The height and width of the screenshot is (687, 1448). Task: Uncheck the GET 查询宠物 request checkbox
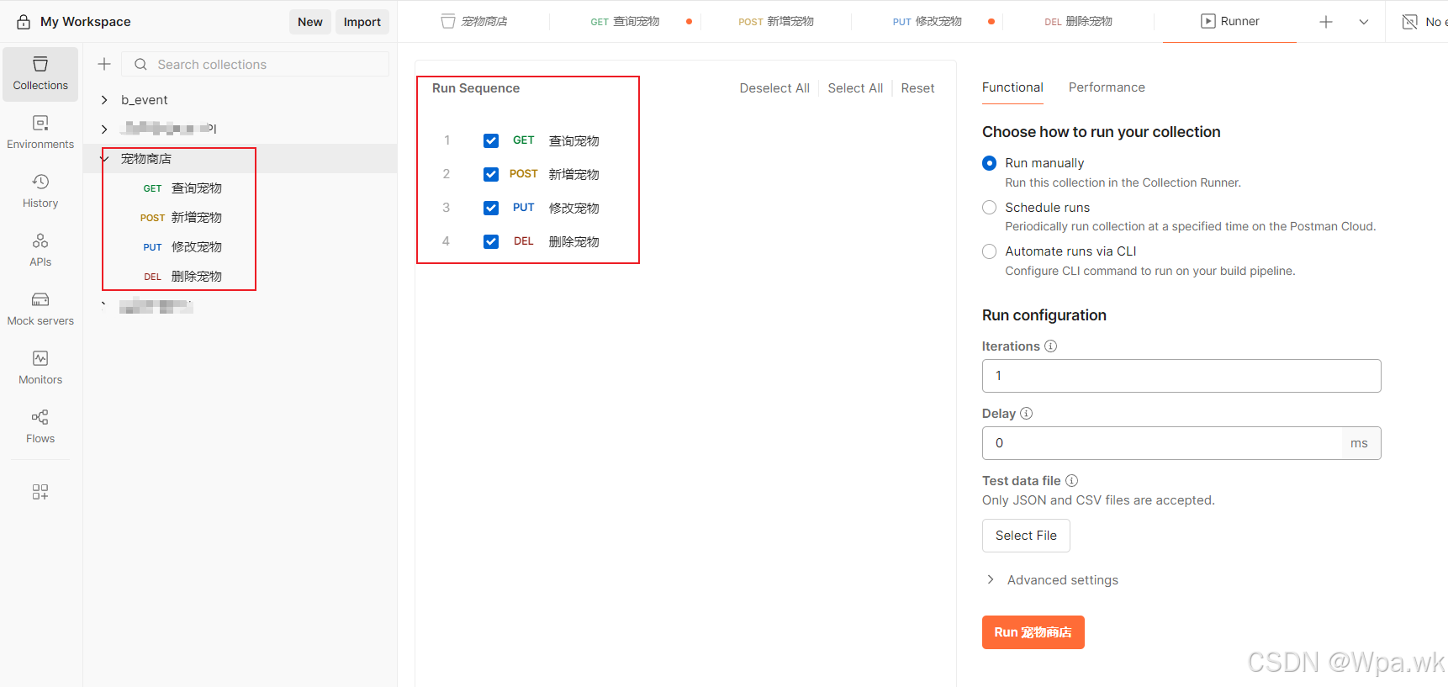click(491, 140)
